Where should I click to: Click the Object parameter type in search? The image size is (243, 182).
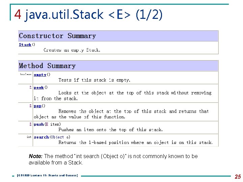click(57, 137)
